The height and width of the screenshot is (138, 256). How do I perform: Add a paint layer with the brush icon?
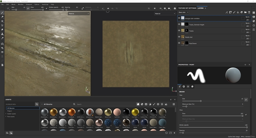click(x=234, y=12)
